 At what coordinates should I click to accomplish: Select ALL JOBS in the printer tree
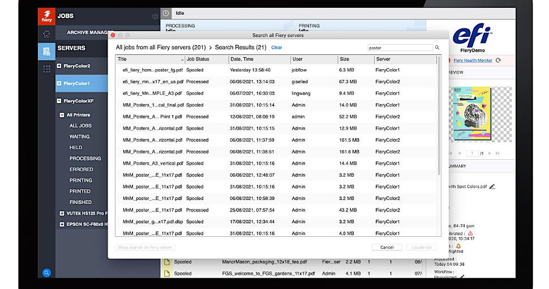pyautogui.click(x=80, y=126)
